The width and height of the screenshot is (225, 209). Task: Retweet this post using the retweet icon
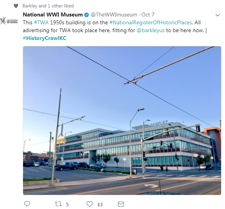tap(58, 204)
